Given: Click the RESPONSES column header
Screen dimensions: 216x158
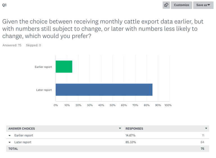Looking at the screenshot, I should (134, 128).
